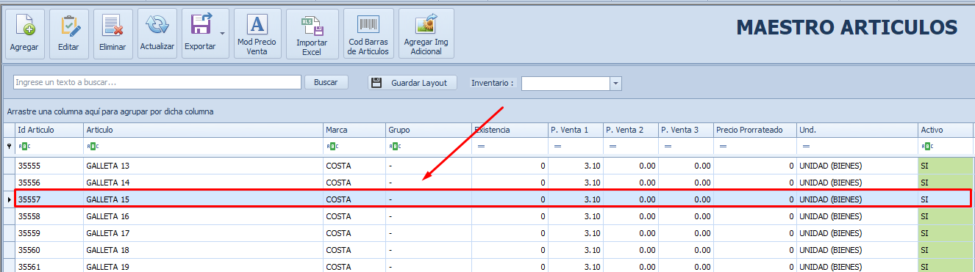975x272 pixels.
Task: Click equals filter icon under Existencia
Action: pos(481,147)
